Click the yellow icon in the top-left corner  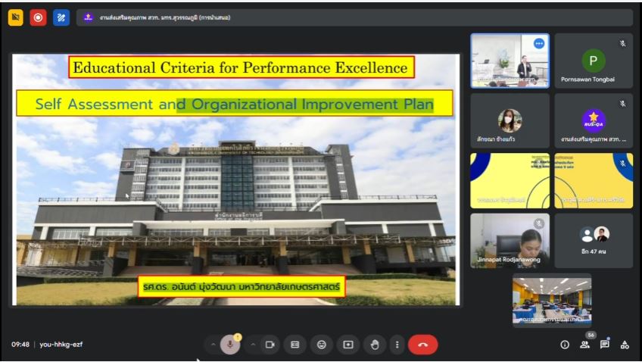[x=15, y=17]
